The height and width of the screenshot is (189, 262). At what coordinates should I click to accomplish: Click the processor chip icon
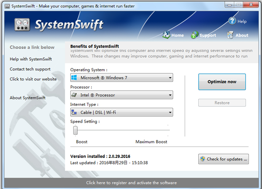[75, 95]
